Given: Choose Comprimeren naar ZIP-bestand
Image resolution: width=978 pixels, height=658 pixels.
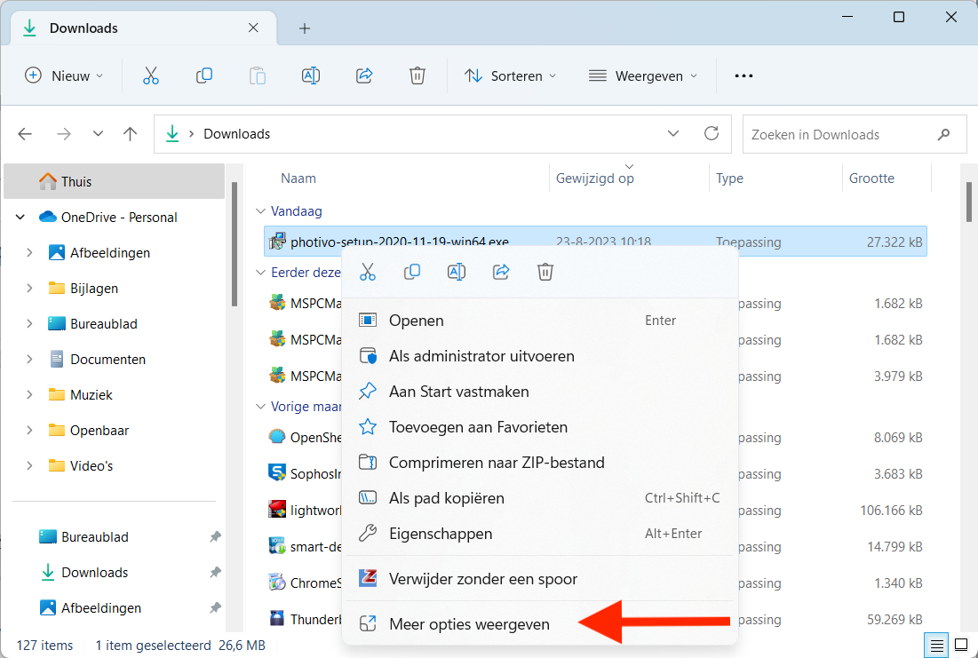Looking at the screenshot, I should (497, 463).
